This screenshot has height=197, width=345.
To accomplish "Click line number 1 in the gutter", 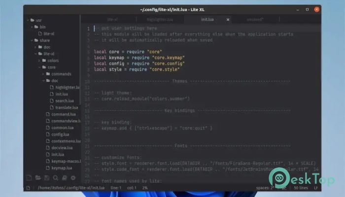I will 88,29.
